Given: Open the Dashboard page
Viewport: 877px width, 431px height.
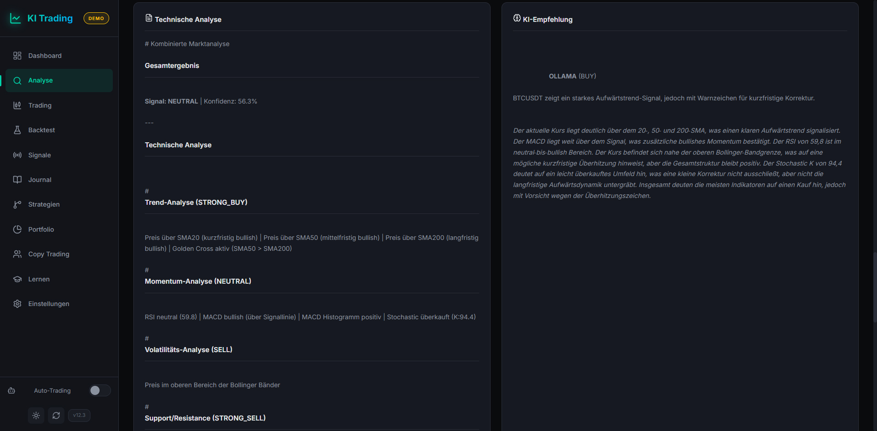Looking at the screenshot, I should [x=45, y=56].
